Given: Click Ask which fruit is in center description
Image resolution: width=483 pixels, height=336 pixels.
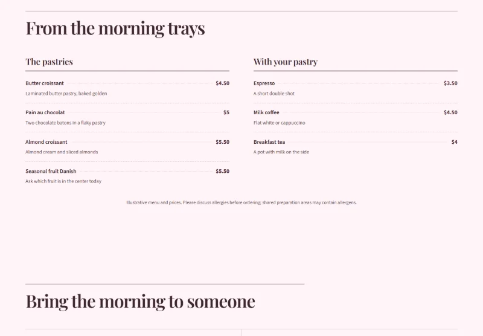Looking at the screenshot, I should [x=63, y=181].
